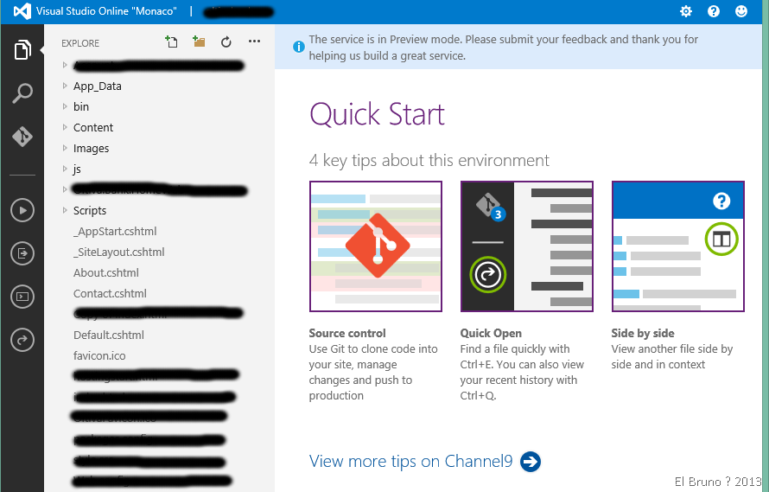769x492 pixels.
Task: Open the Explore files sidebar icon
Action: click(x=22, y=50)
